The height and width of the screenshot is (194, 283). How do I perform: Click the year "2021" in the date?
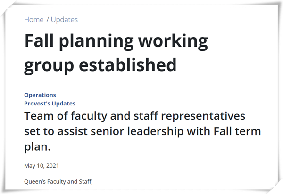52,166
